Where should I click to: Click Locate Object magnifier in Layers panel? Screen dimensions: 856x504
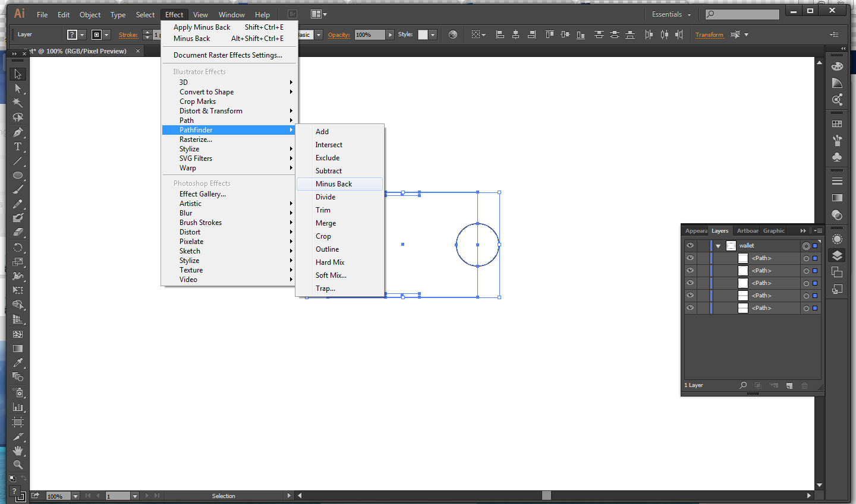743,385
